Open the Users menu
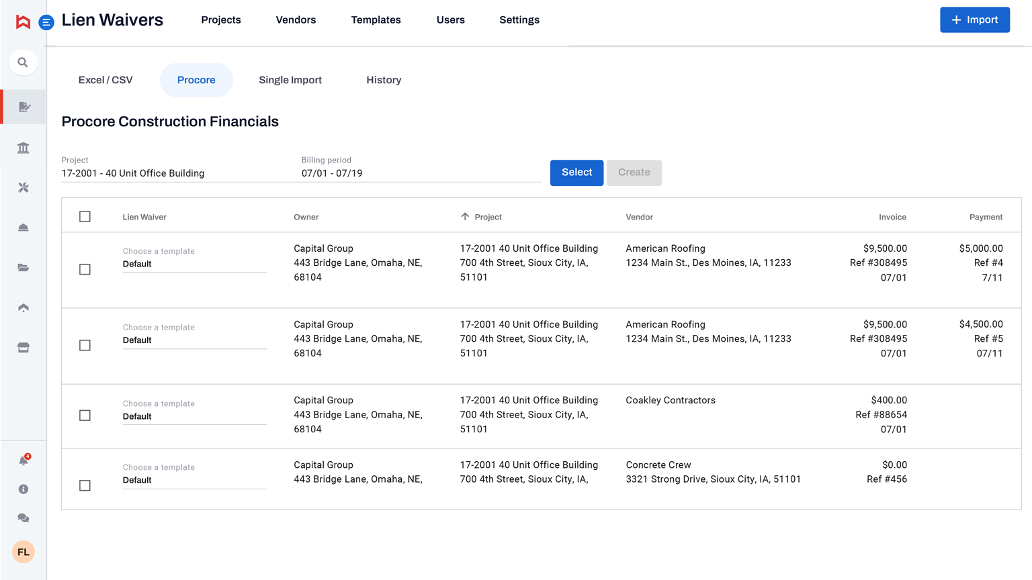This screenshot has height=580, width=1032. click(x=451, y=20)
